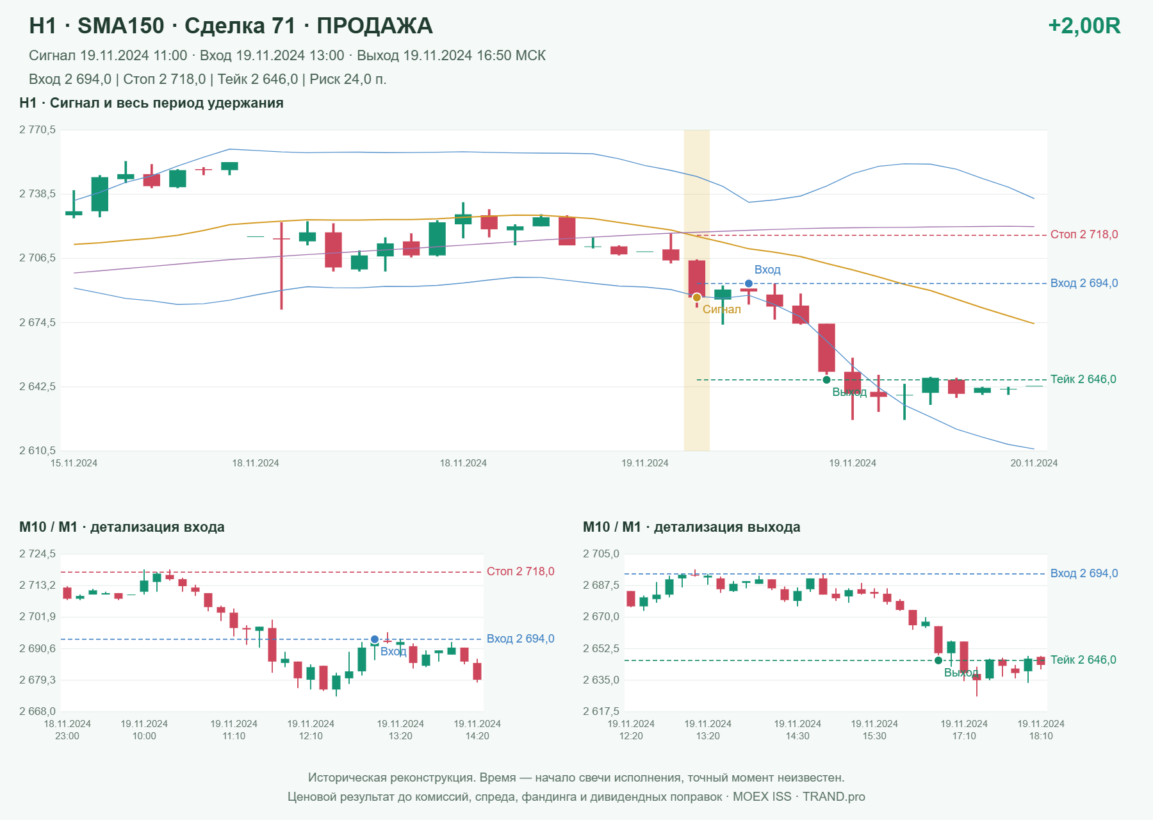The height and width of the screenshot is (820, 1153).
Task: Click the 18.11.2024 23:00 time label
Action: [67, 730]
